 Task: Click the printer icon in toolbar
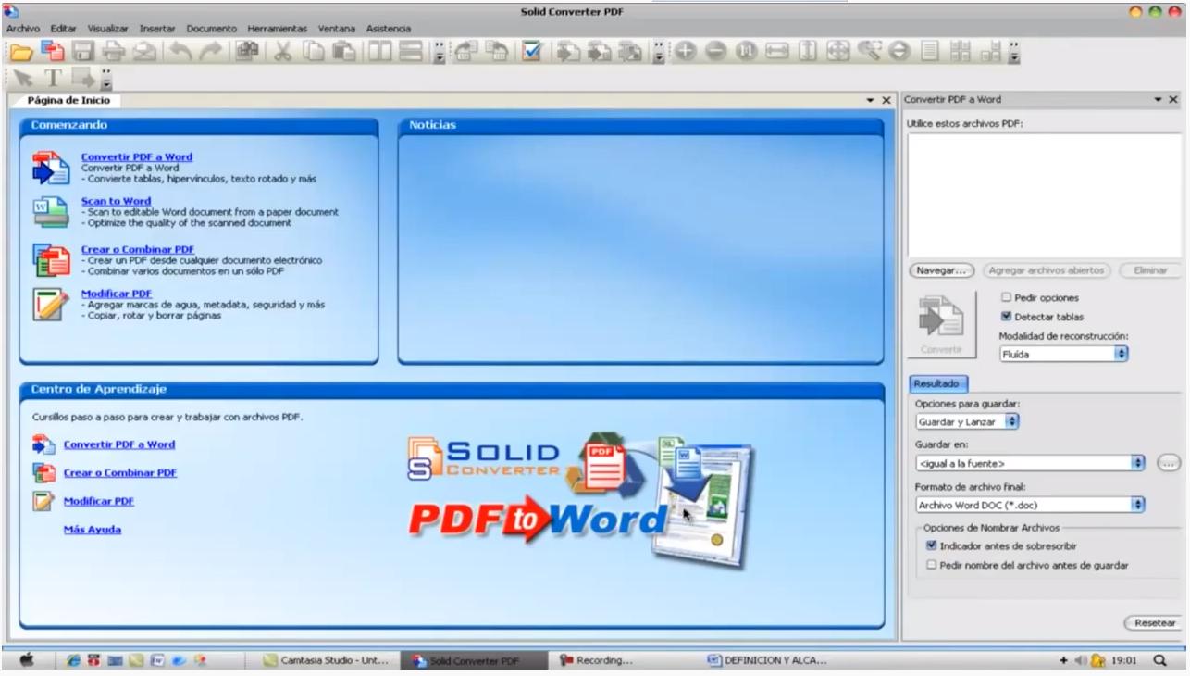[113, 55]
